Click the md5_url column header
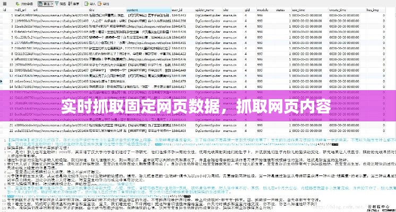Screen dimensions: 396x212 tap(19, 10)
